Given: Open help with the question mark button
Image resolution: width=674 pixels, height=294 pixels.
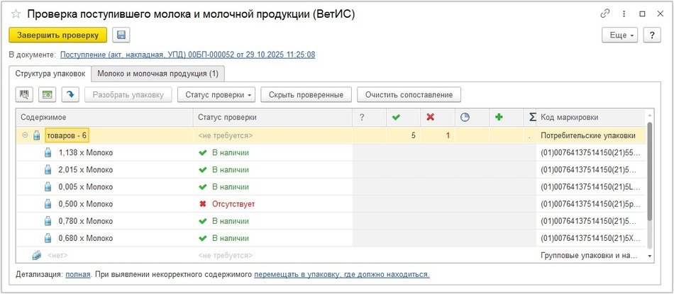Looking at the screenshot, I should pyautogui.click(x=652, y=35).
